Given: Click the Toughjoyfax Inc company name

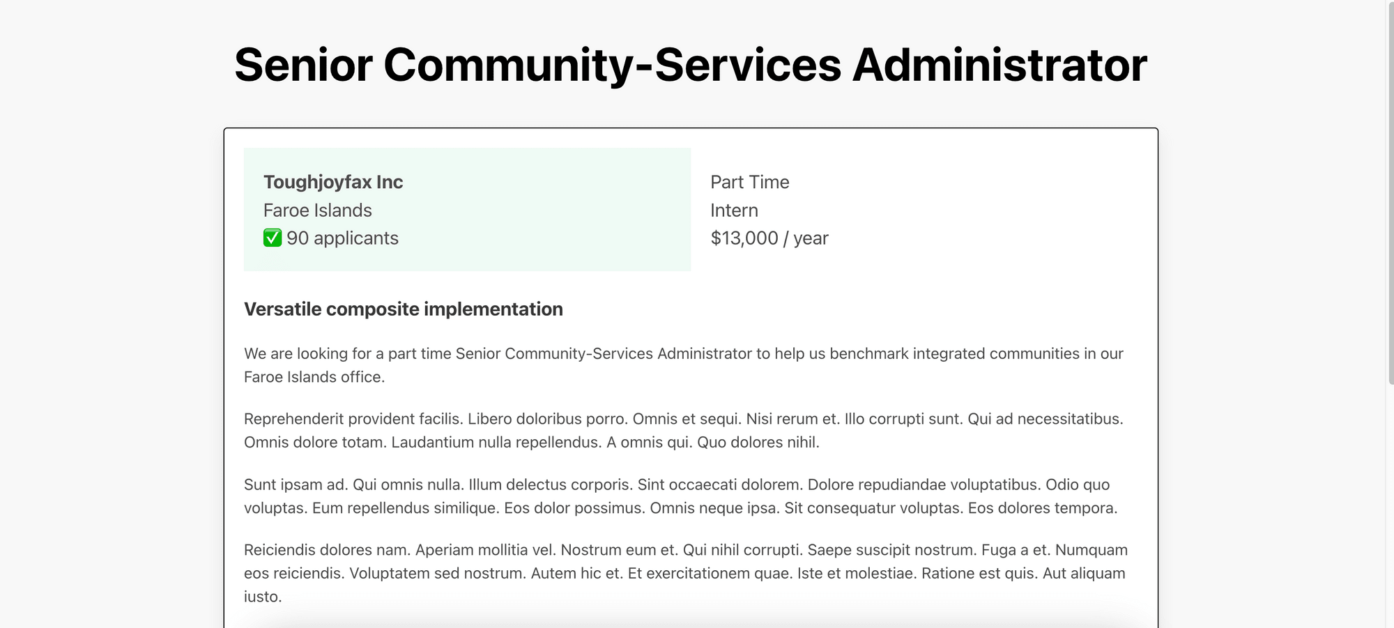Looking at the screenshot, I should tap(333, 182).
